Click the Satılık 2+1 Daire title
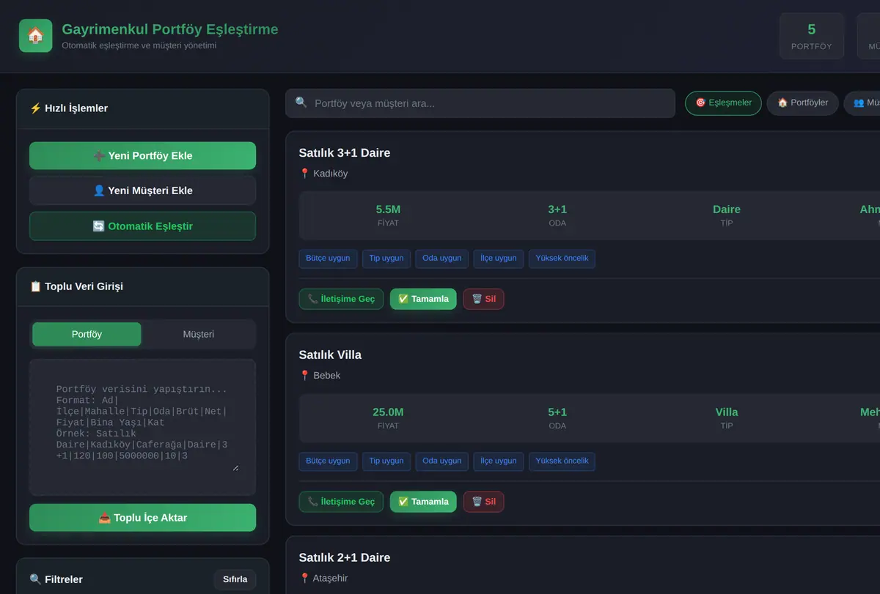Viewport: 880px width, 594px height. [x=345, y=557]
